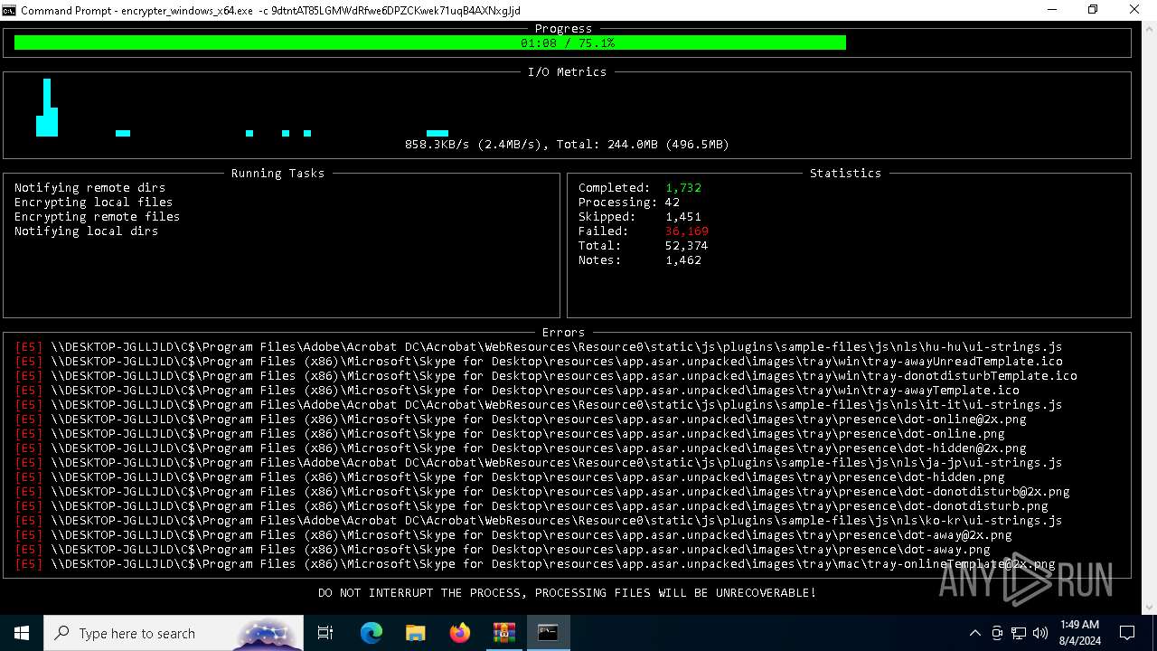Open the notification center icon

(1127, 633)
